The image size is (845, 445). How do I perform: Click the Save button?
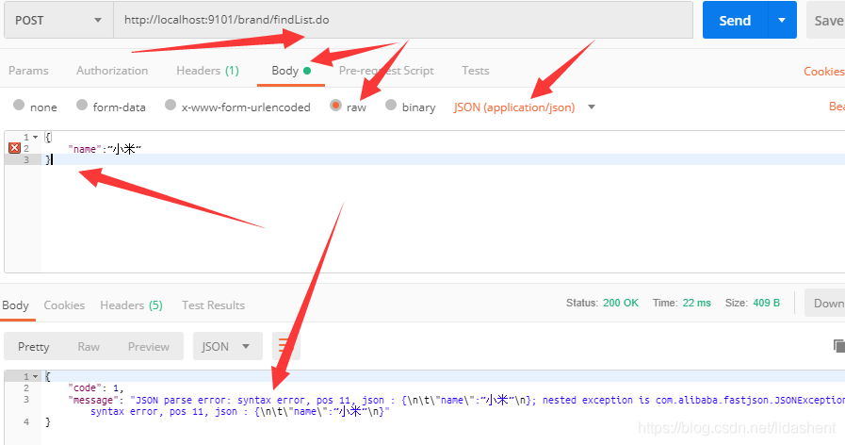(825, 20)
